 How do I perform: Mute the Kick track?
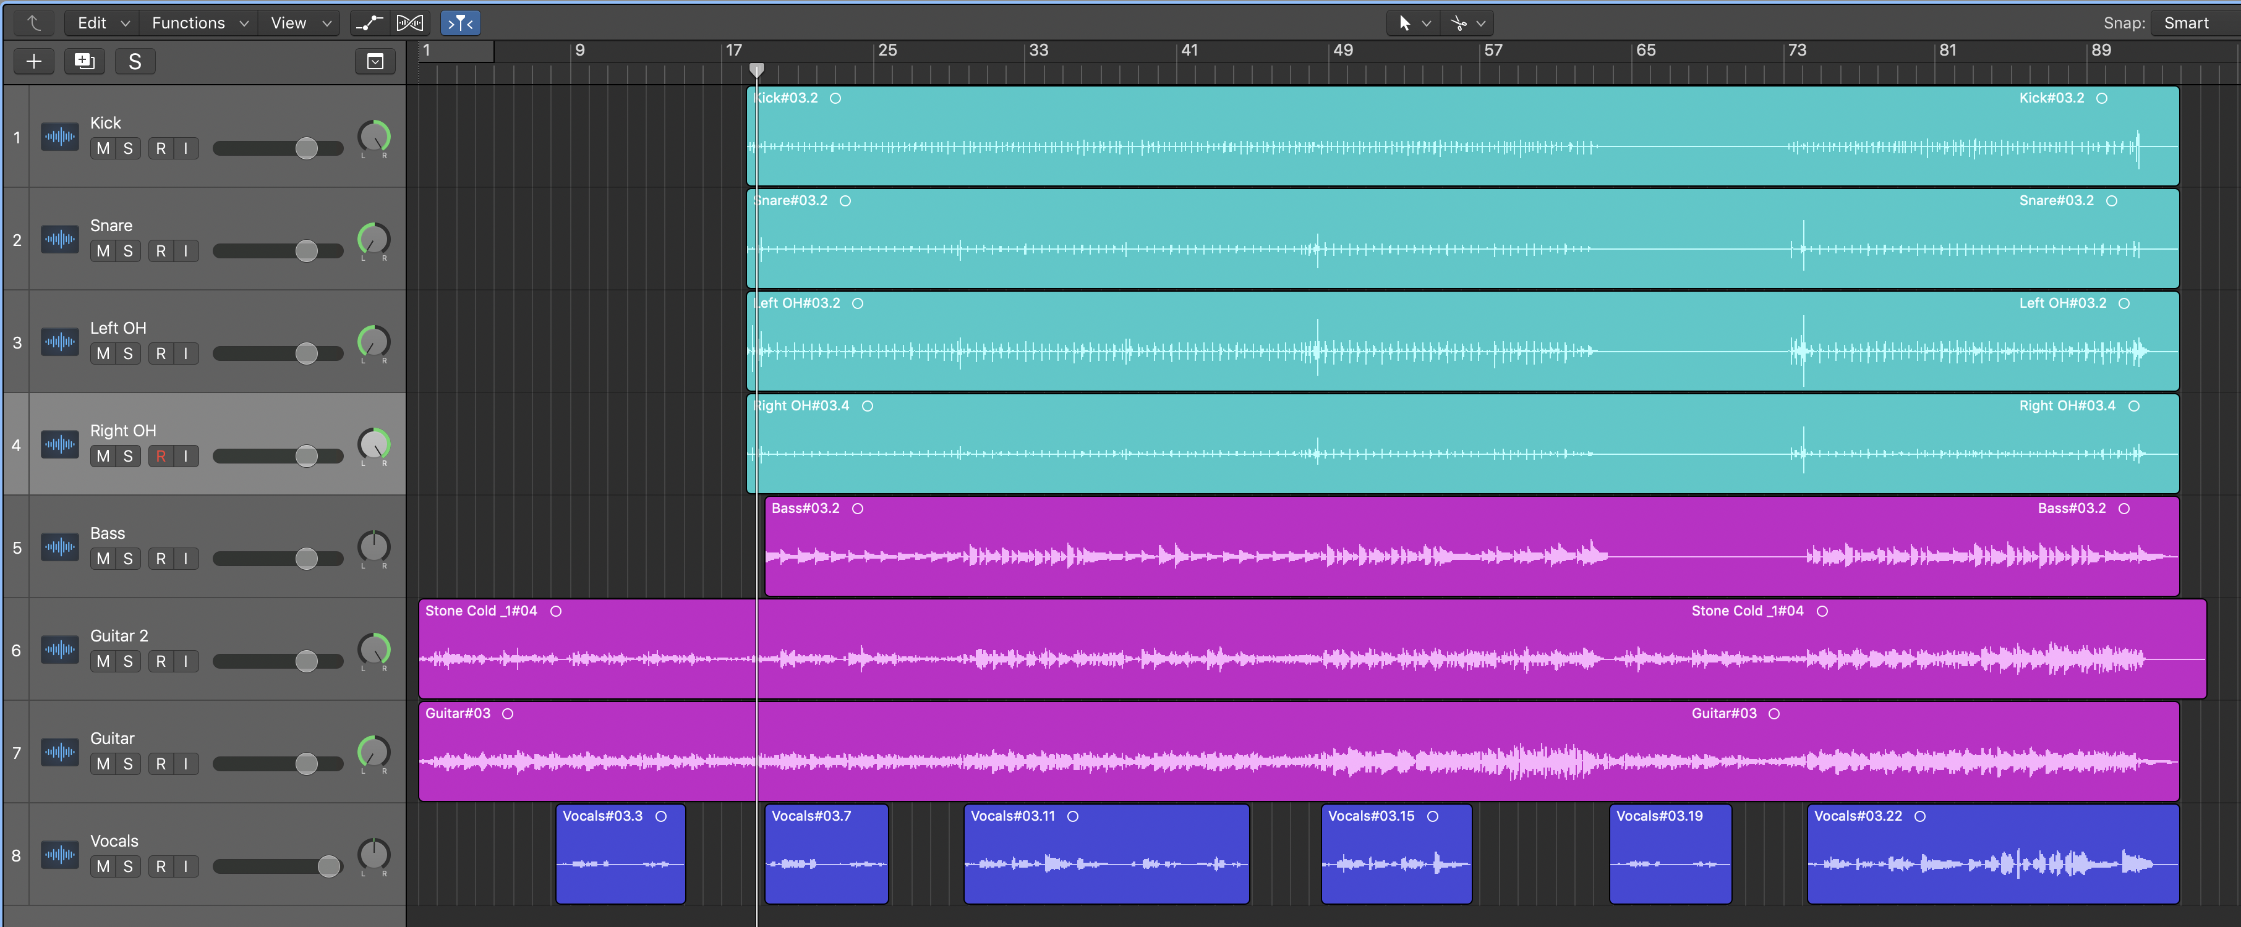click(103, 149)
